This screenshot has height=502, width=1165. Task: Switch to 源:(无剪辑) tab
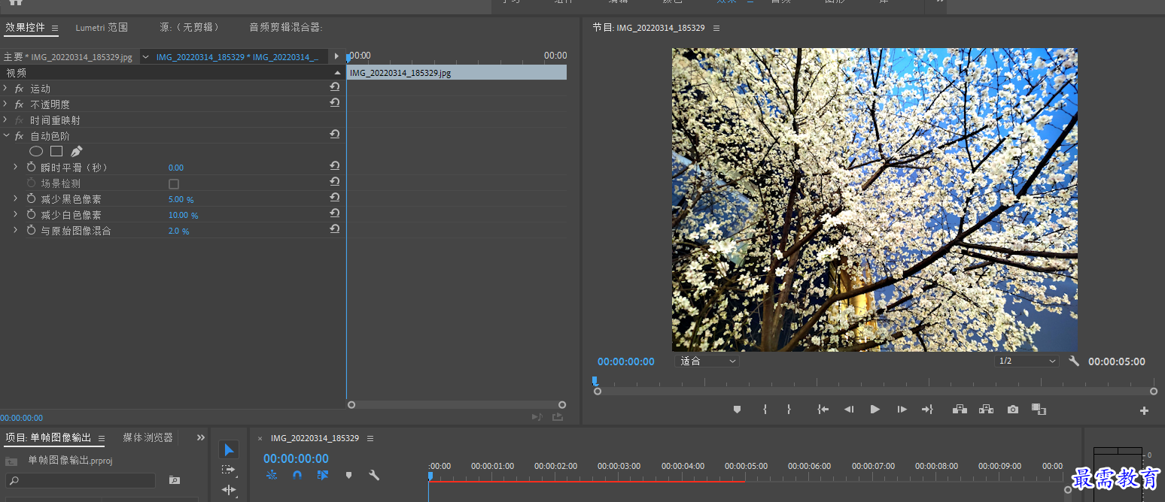pos(190,27)
